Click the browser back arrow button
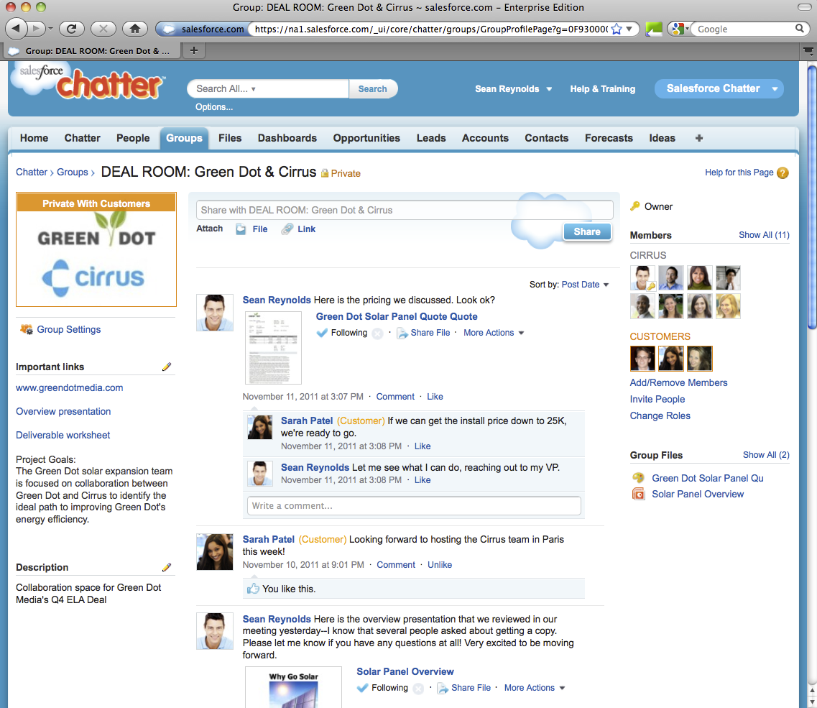The width and height of the screenshot is (817, 708). (16, 29)
